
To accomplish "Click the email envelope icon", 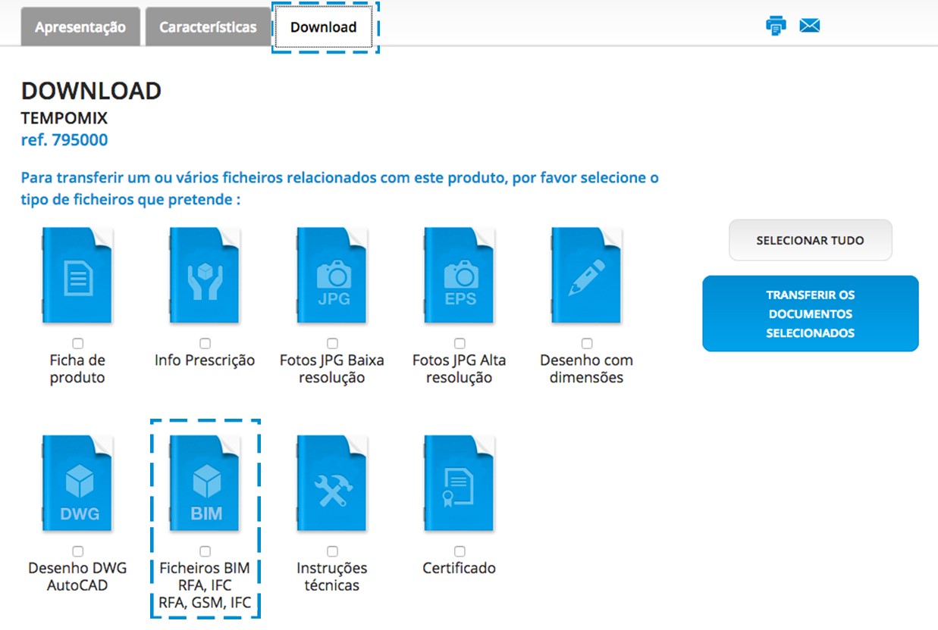I will click(x=810, y=26).
